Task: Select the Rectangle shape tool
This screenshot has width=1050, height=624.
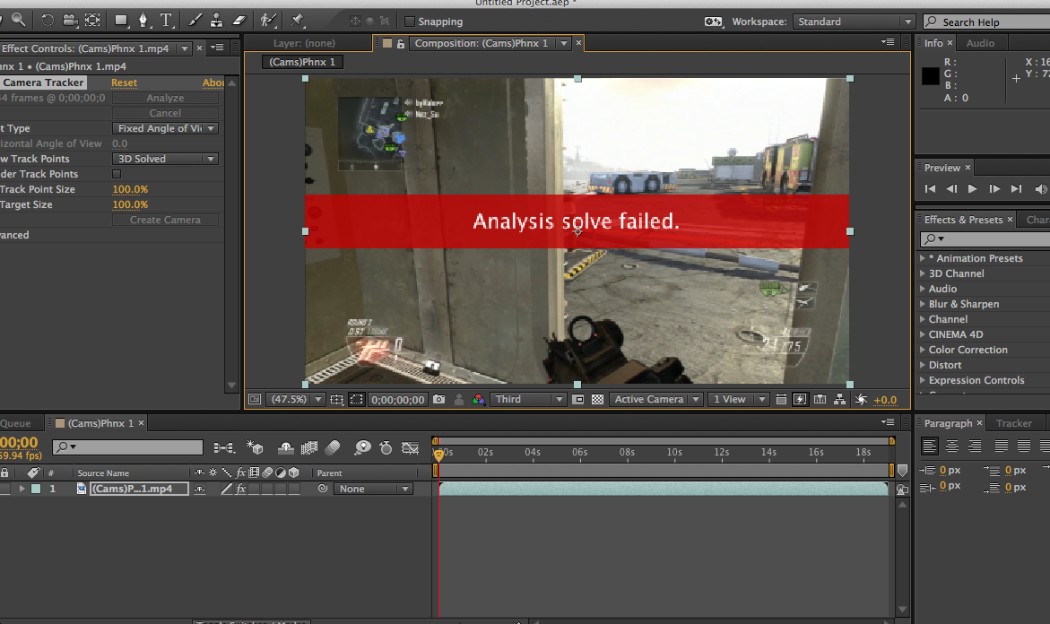Action: coord(121,20)
